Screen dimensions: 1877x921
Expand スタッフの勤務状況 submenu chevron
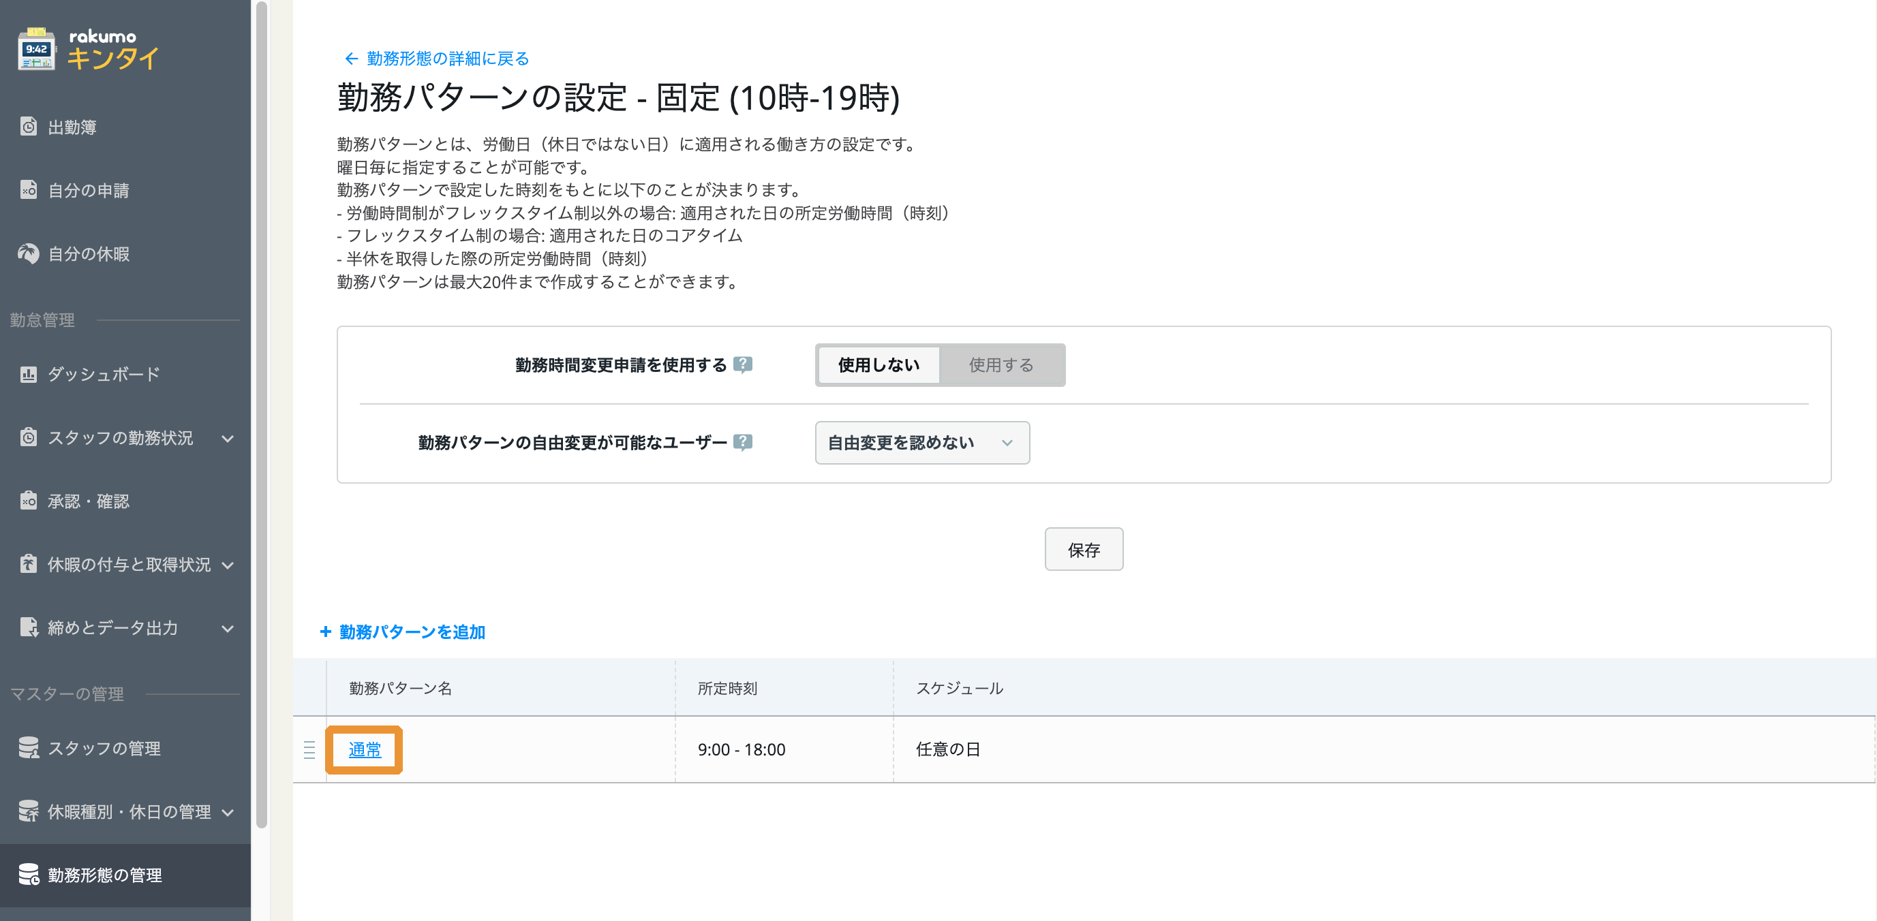point(228,438)
